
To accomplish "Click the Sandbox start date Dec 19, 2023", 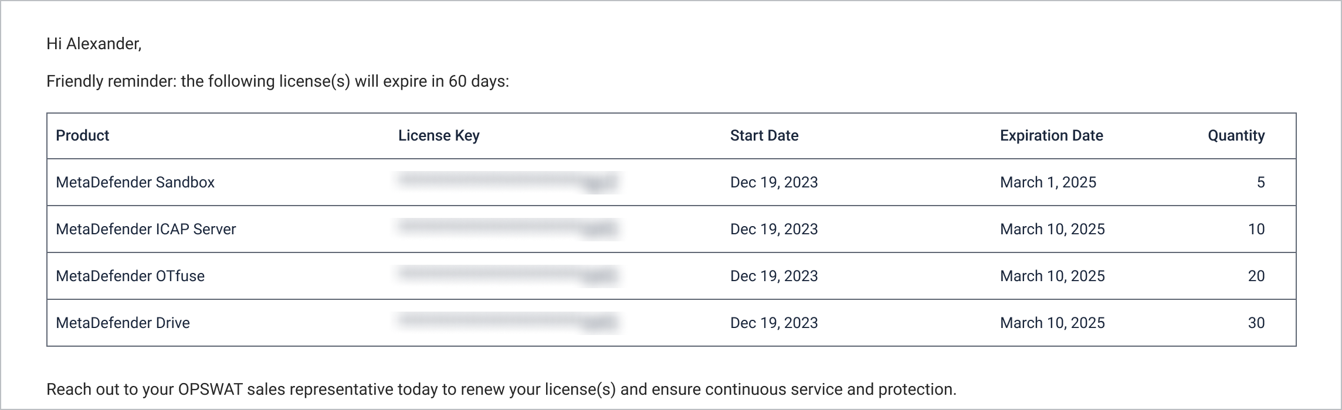I will (x=774, y=182).
